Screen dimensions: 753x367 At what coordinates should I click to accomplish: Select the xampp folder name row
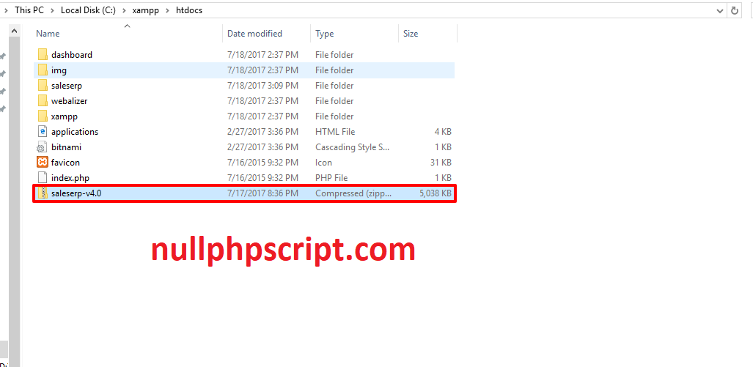click(x=65, y=116)
